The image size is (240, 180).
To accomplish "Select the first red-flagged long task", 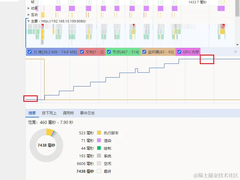I will pyautogui.click(x=42, y=26).
